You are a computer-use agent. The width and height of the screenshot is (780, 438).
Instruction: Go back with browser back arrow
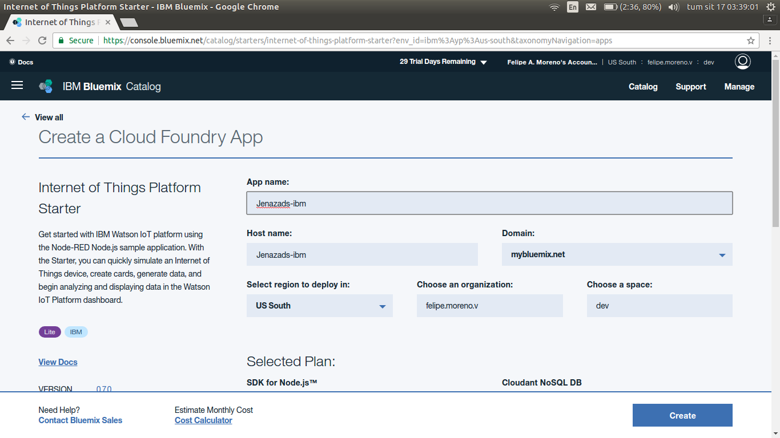[x=10, y=40]
